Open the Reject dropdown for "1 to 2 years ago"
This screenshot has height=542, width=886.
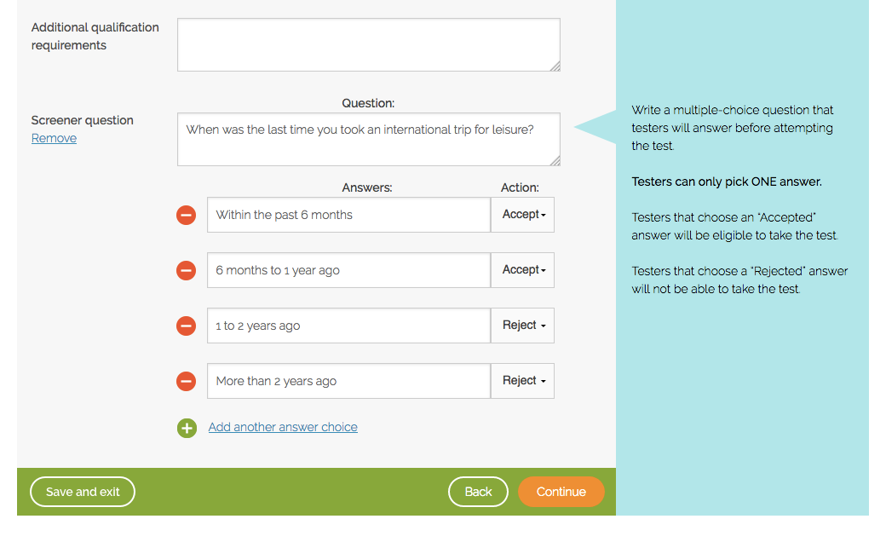click(522, 325)
